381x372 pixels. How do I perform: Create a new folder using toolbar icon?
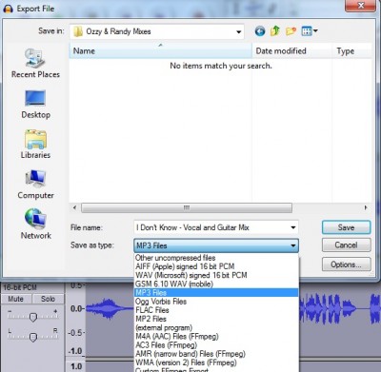pyautogui.click(x=291, y=31)
